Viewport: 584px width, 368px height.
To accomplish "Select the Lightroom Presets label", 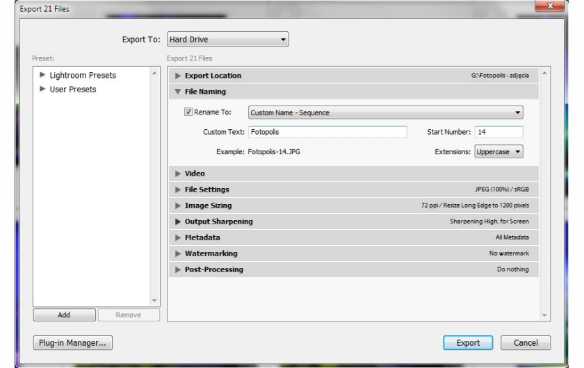I will pyautogui.click(x=83, y=75).
